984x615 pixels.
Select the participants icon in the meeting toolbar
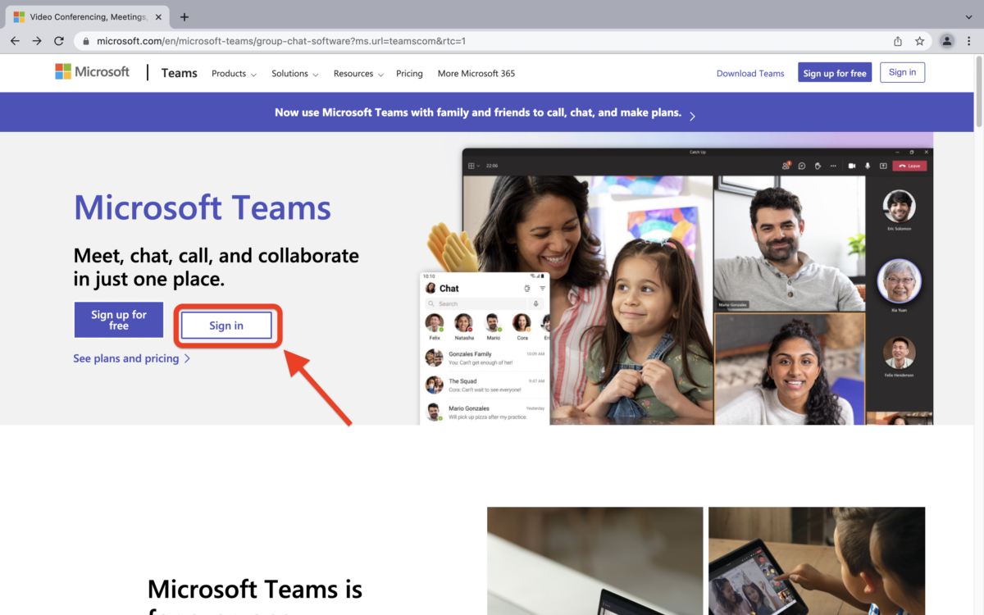786,166
